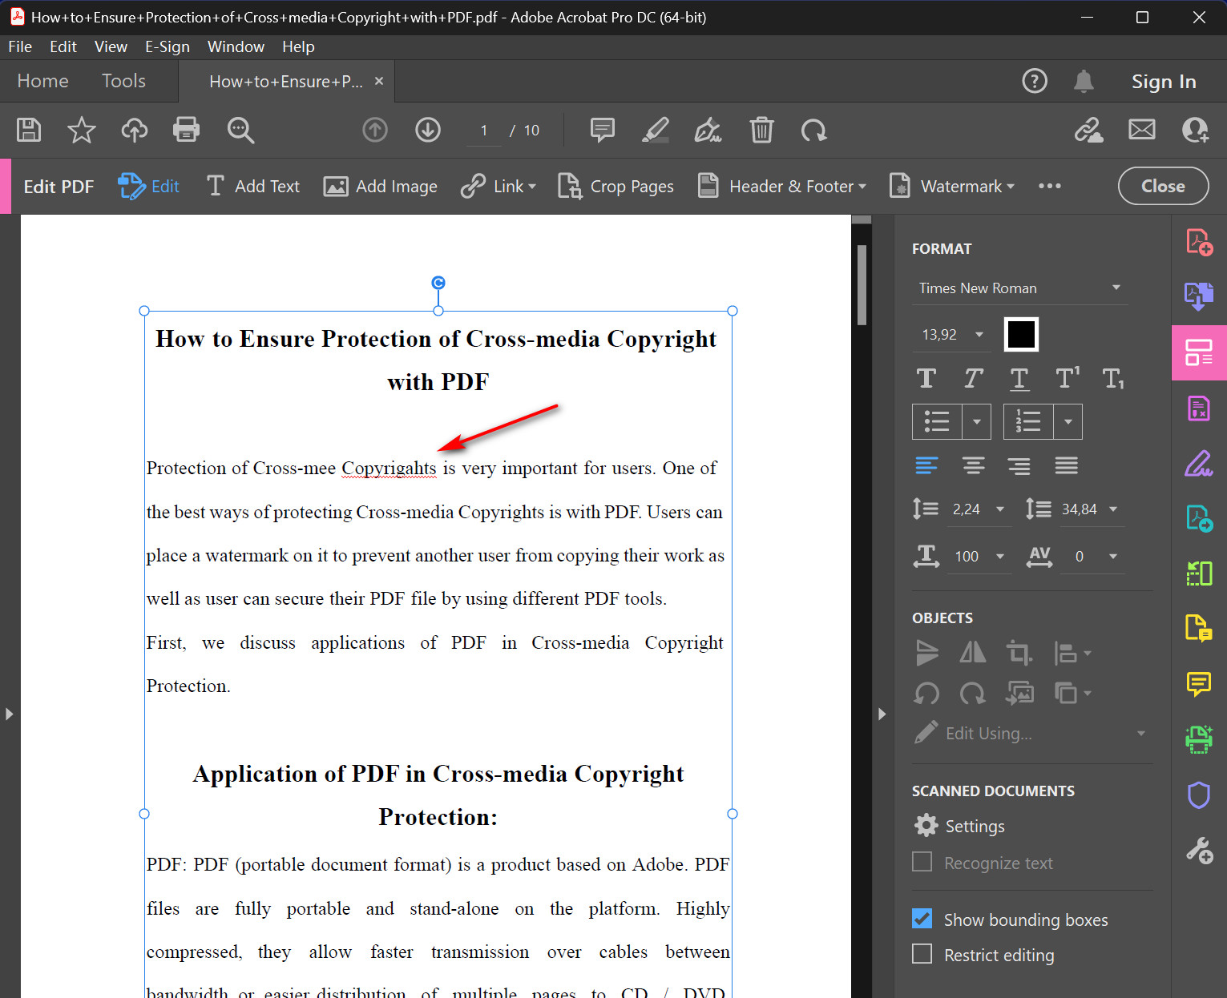Crop the selected object

coord(1019,653)
